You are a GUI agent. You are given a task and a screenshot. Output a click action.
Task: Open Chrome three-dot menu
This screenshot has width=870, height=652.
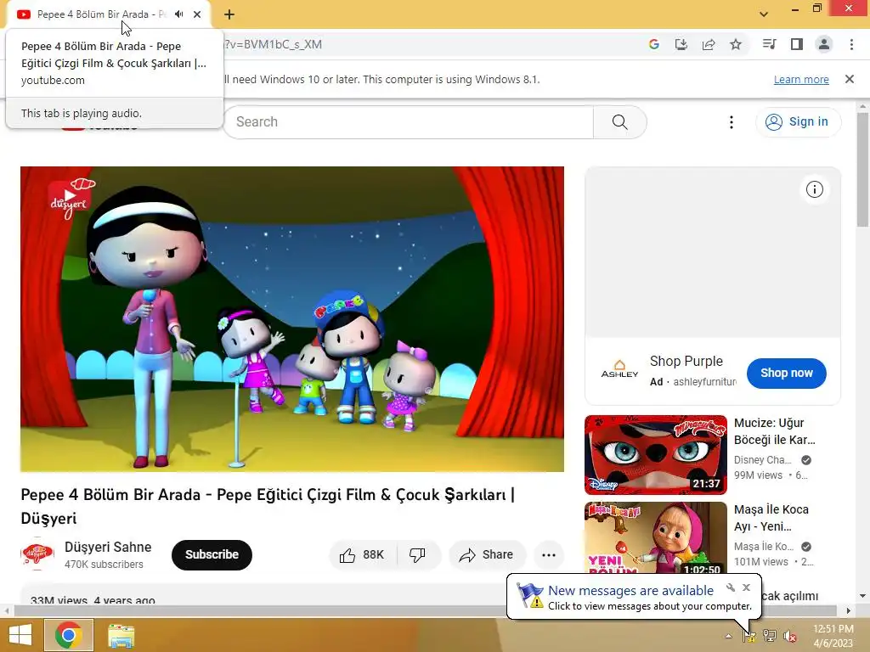851,44
